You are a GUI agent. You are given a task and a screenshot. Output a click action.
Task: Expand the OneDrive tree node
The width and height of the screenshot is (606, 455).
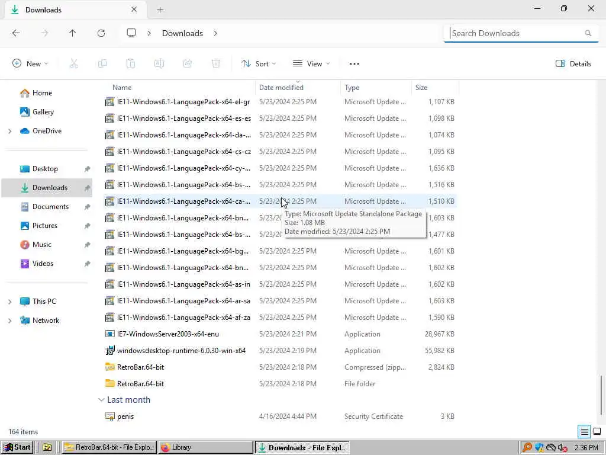click(x=9, y=131)
